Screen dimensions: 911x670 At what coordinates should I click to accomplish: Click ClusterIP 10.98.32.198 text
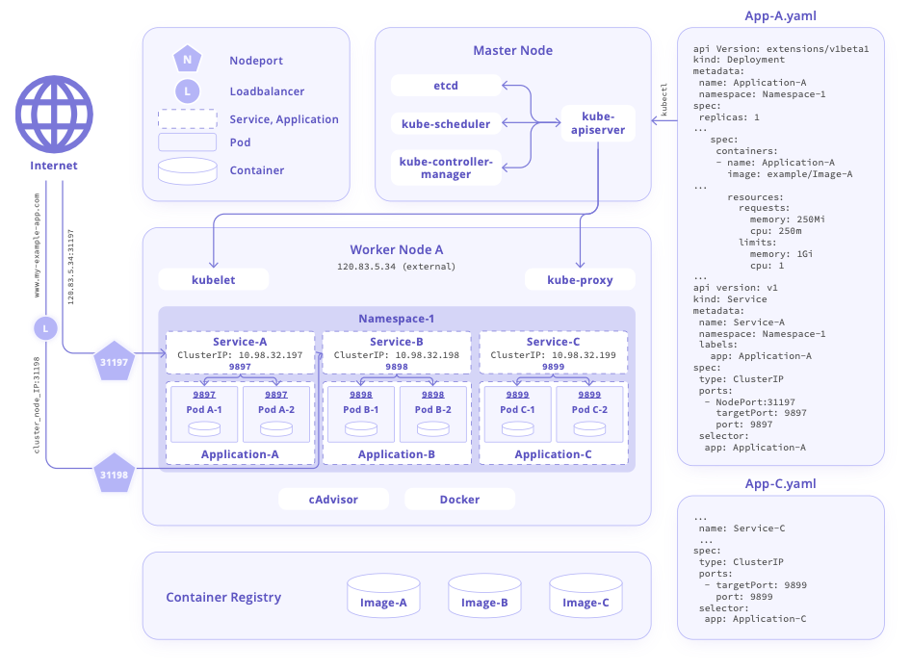tap(396, 355)
